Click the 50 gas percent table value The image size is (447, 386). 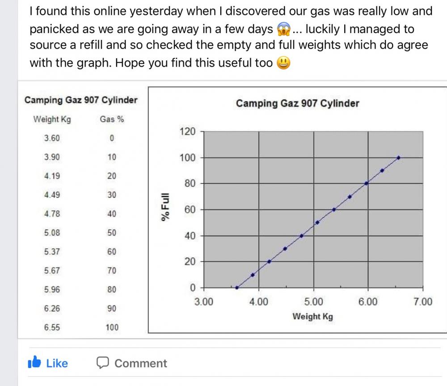(112, 233)
